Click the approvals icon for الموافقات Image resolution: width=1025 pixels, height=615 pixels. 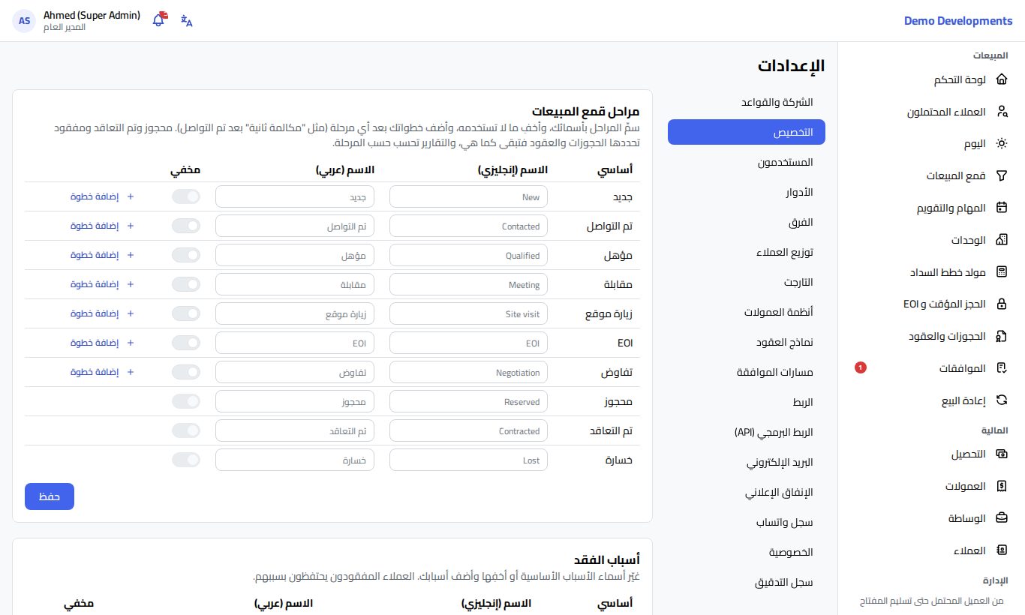1001,368
